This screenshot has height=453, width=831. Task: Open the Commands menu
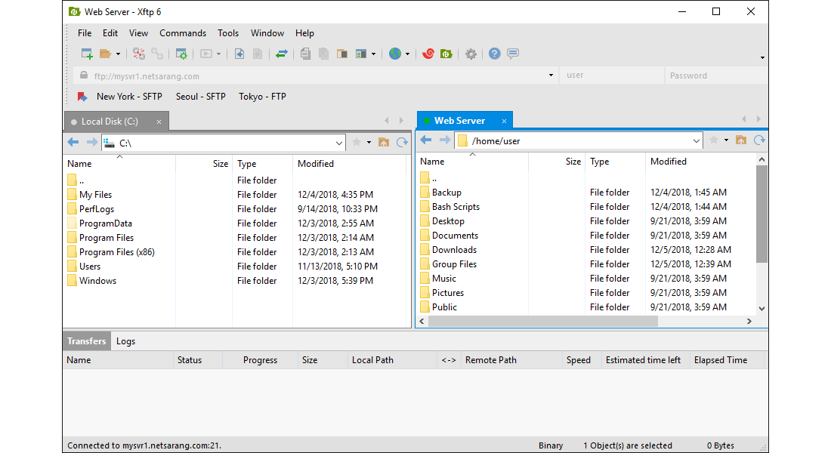(x=183, y=33)
